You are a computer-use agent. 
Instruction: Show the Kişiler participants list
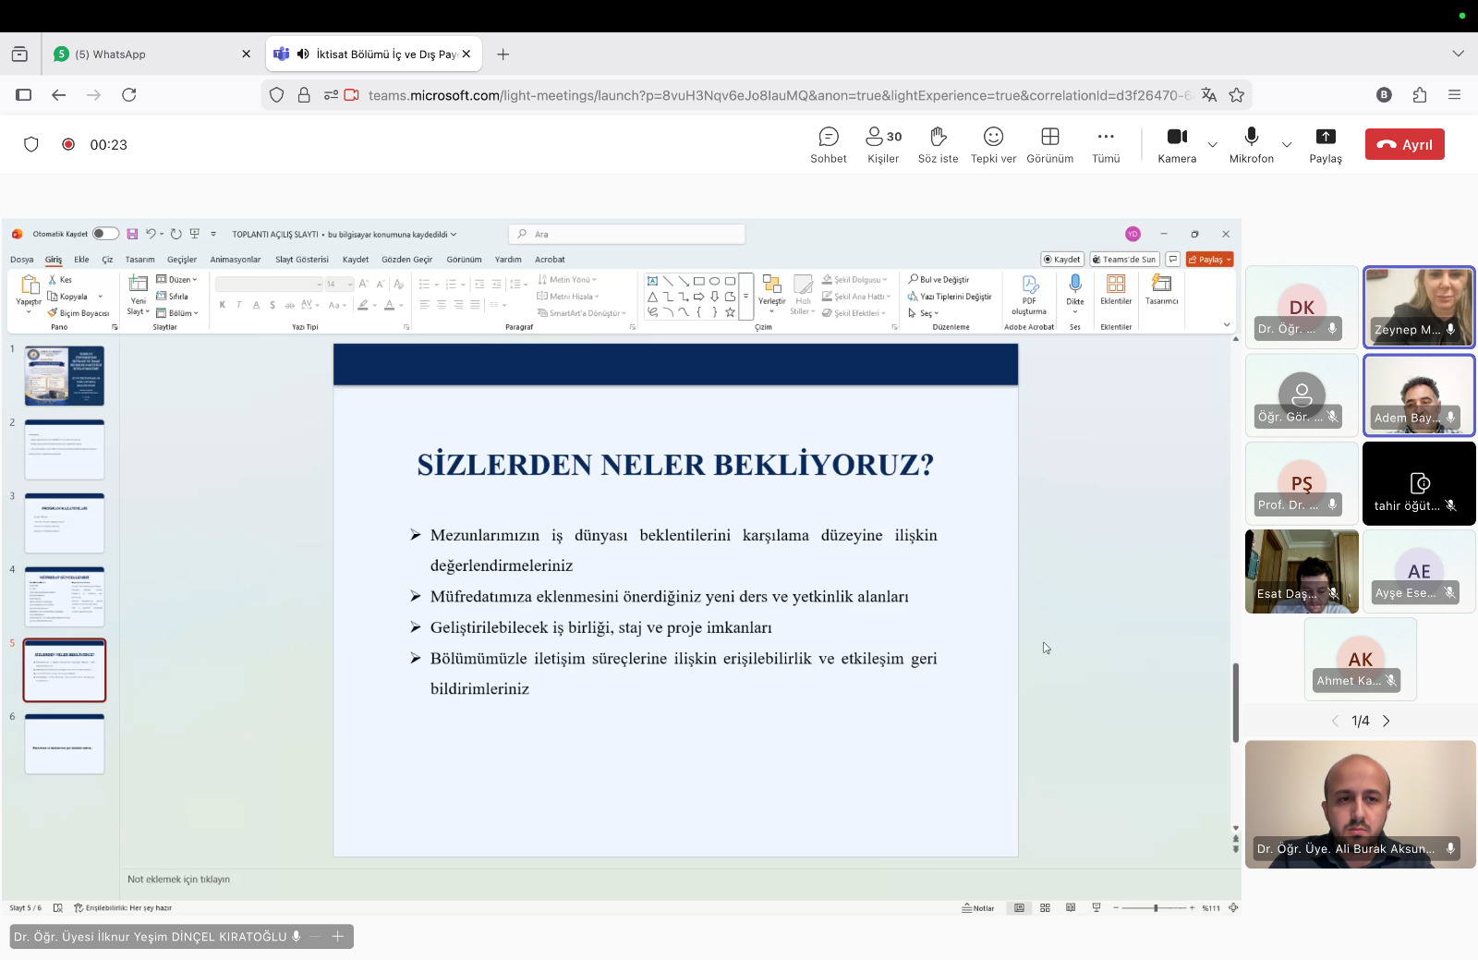pos(883,145)
